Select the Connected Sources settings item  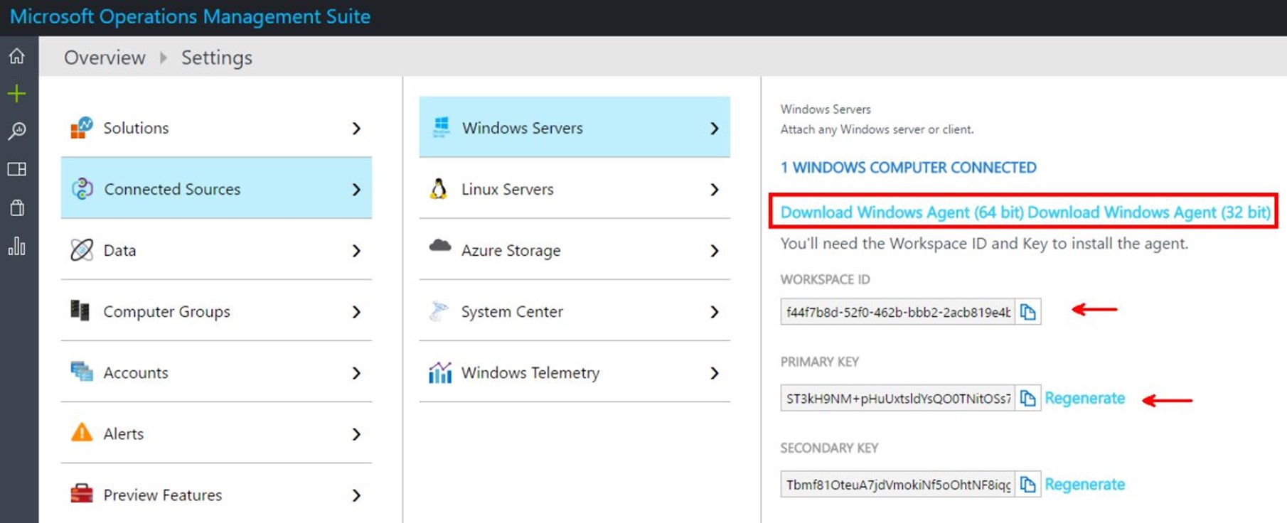pyautogui.click(x=216, y=188)
